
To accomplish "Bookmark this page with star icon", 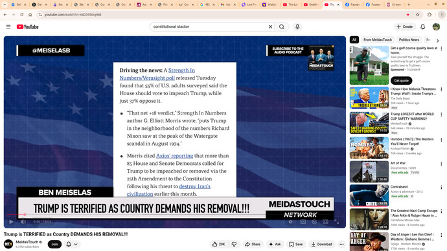I will click(418, 14).
